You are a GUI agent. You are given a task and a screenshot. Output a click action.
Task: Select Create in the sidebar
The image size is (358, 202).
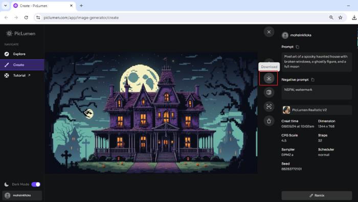(22, 65)
